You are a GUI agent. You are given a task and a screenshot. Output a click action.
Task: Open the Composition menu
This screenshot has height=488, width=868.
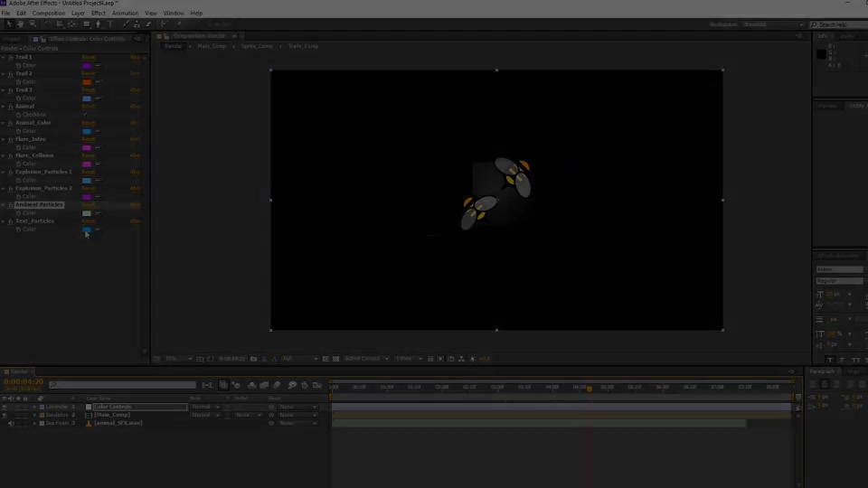[49, 14]
